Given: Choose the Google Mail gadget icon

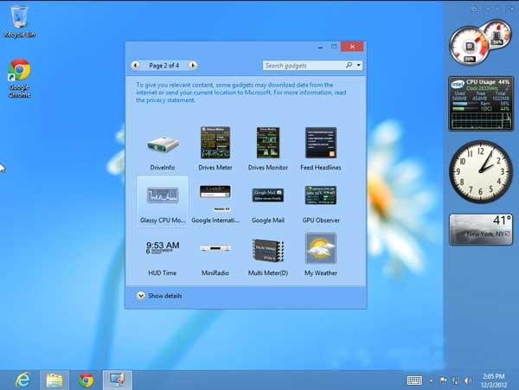Looking at the screenshot, I should 268,195.
